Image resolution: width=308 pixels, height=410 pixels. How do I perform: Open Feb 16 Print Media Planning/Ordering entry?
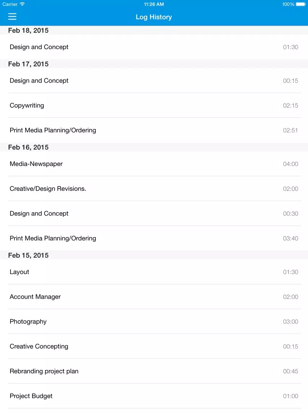[154, 239]
